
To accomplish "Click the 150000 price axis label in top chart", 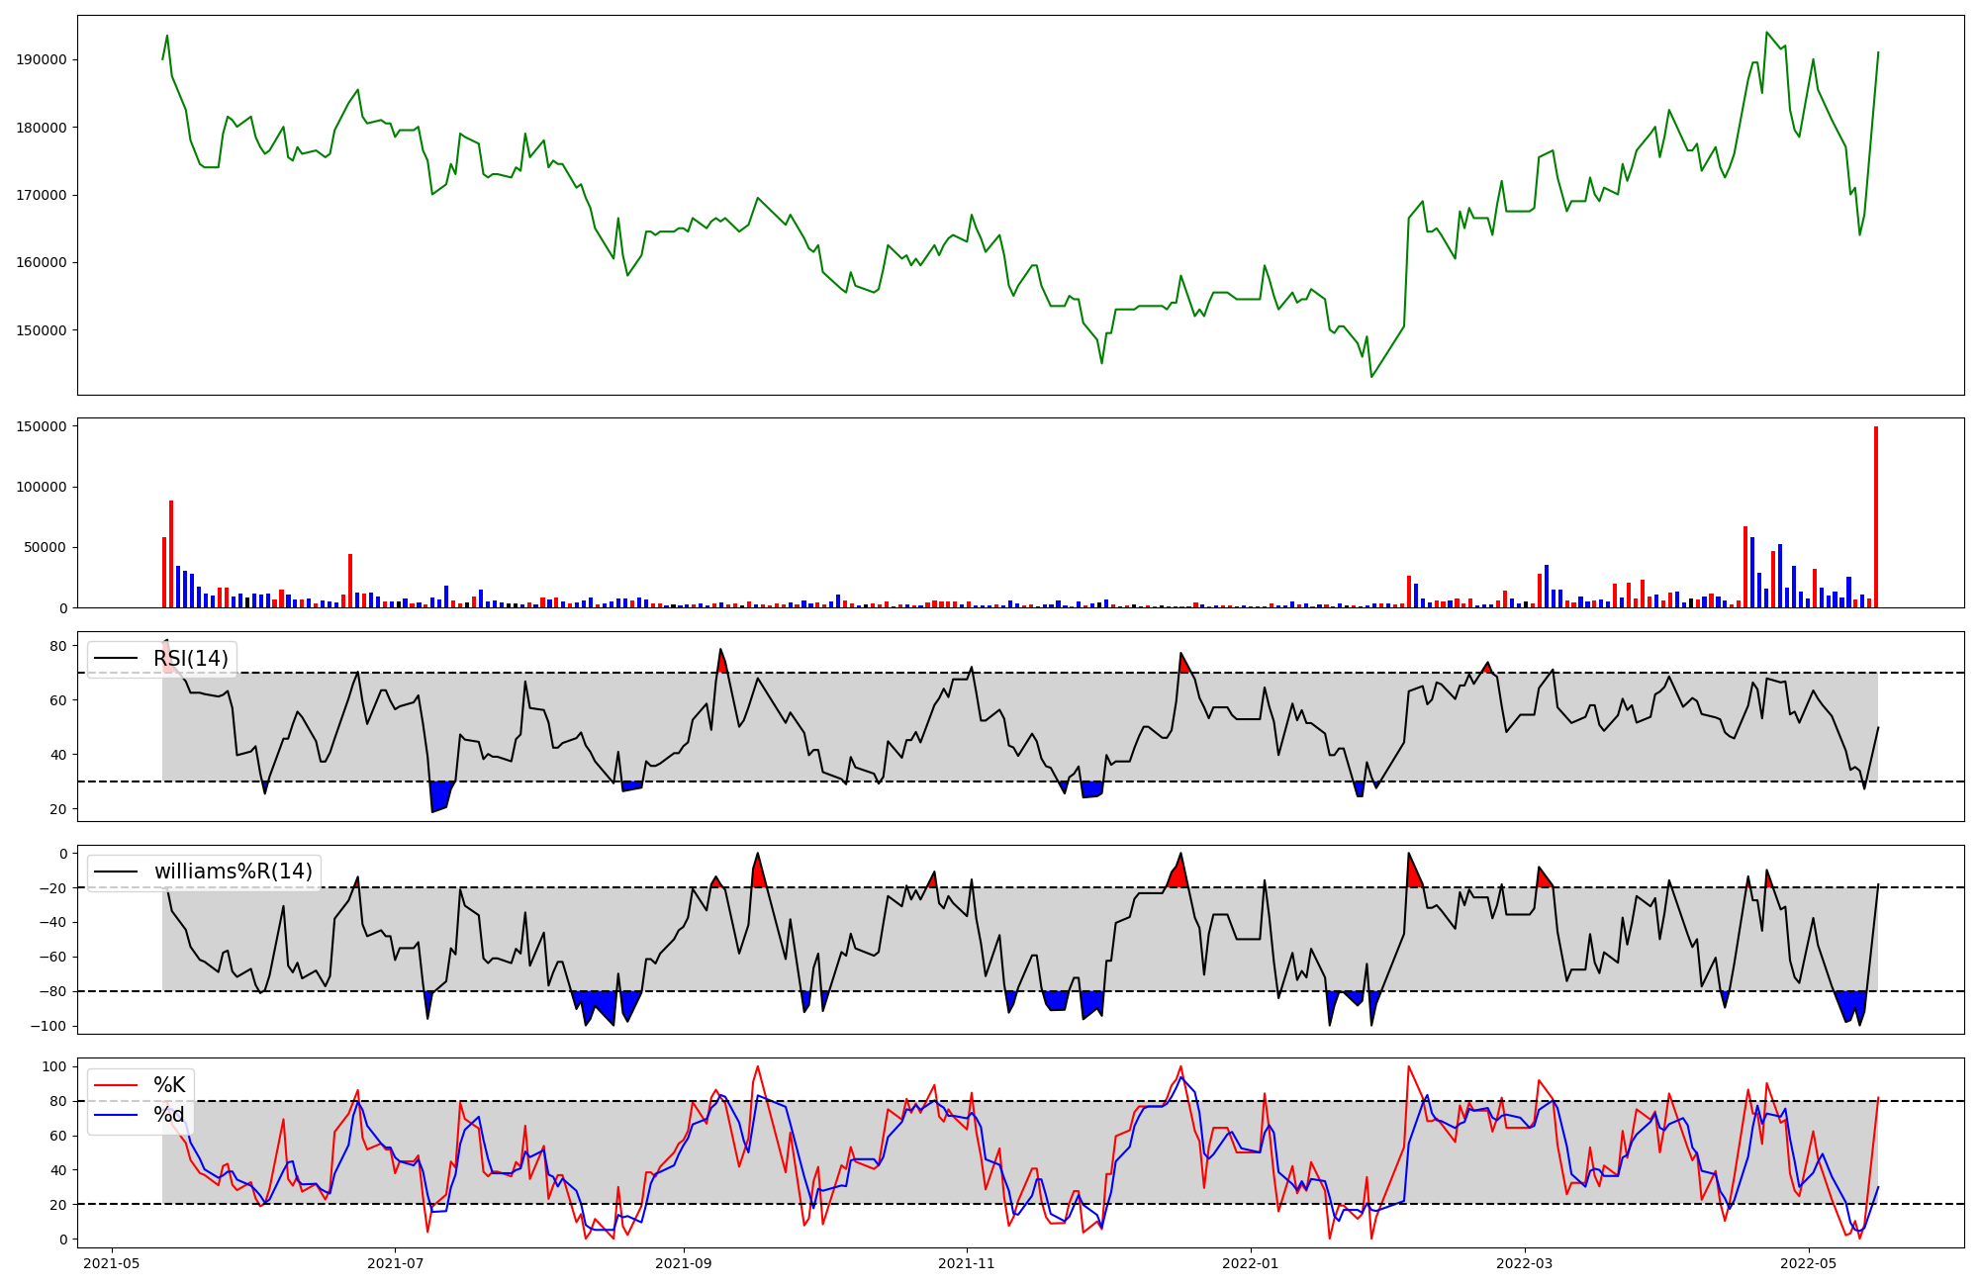I will tap(42, 330).
